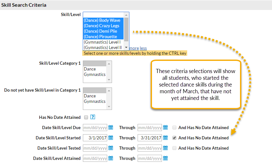The image size is (272, 165).
Task: Click the Skill/Level list scroll down arrow
Action: click(126, 47)
